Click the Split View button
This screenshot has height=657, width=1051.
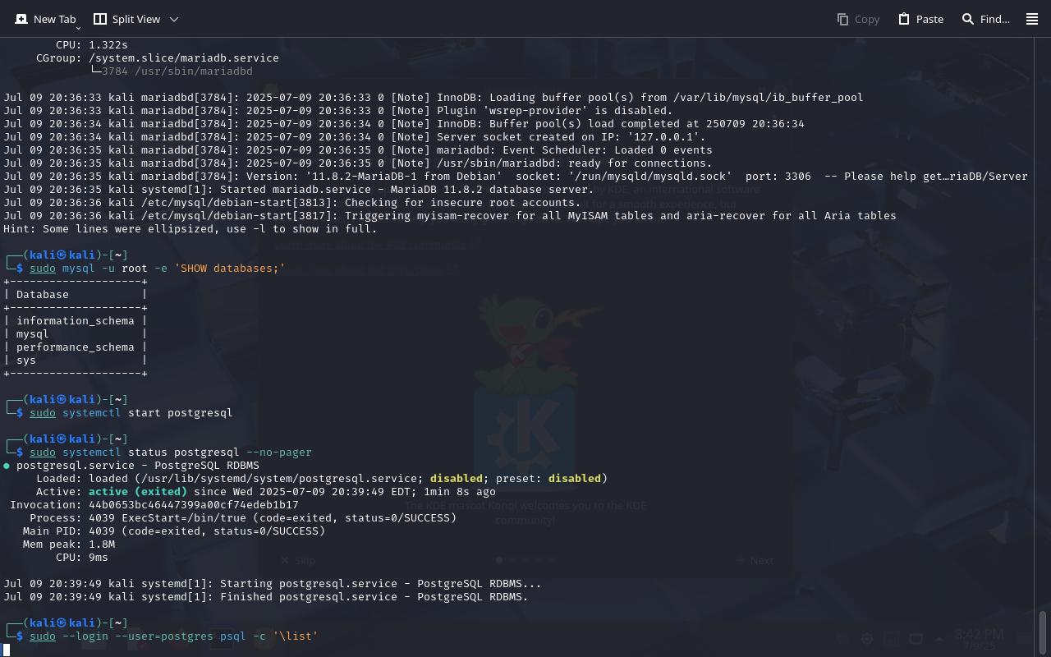coord(126,19)
